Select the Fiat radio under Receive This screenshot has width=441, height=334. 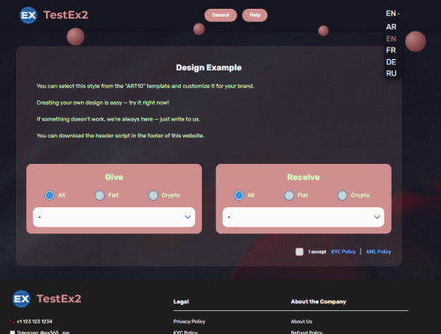click(x=289, y=196)
